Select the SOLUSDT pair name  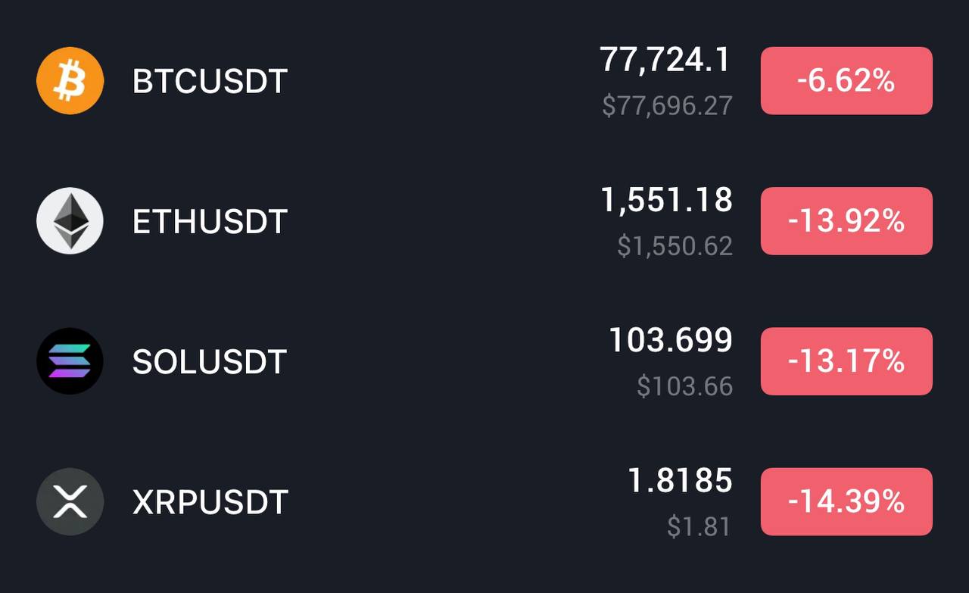coord(210,362)
